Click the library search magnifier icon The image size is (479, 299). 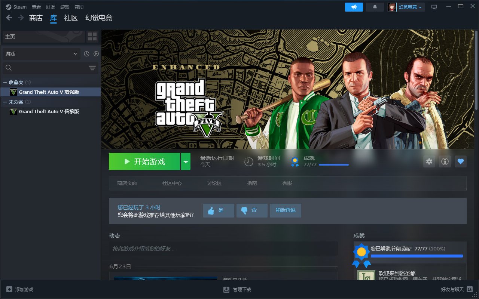point(9,68)
